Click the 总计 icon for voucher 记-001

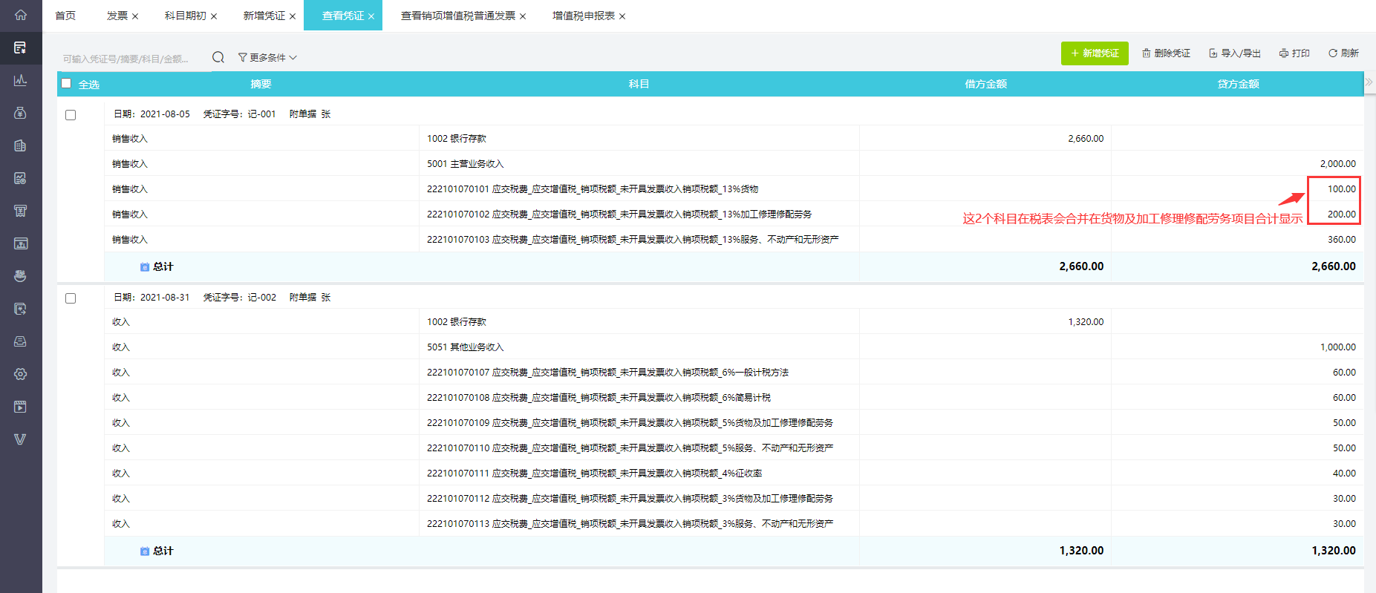(x=145, y=267)
